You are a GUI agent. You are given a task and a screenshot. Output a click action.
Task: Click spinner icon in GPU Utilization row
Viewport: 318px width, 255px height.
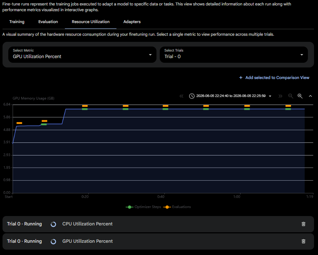pyautogui.click(x=53, y=241)
